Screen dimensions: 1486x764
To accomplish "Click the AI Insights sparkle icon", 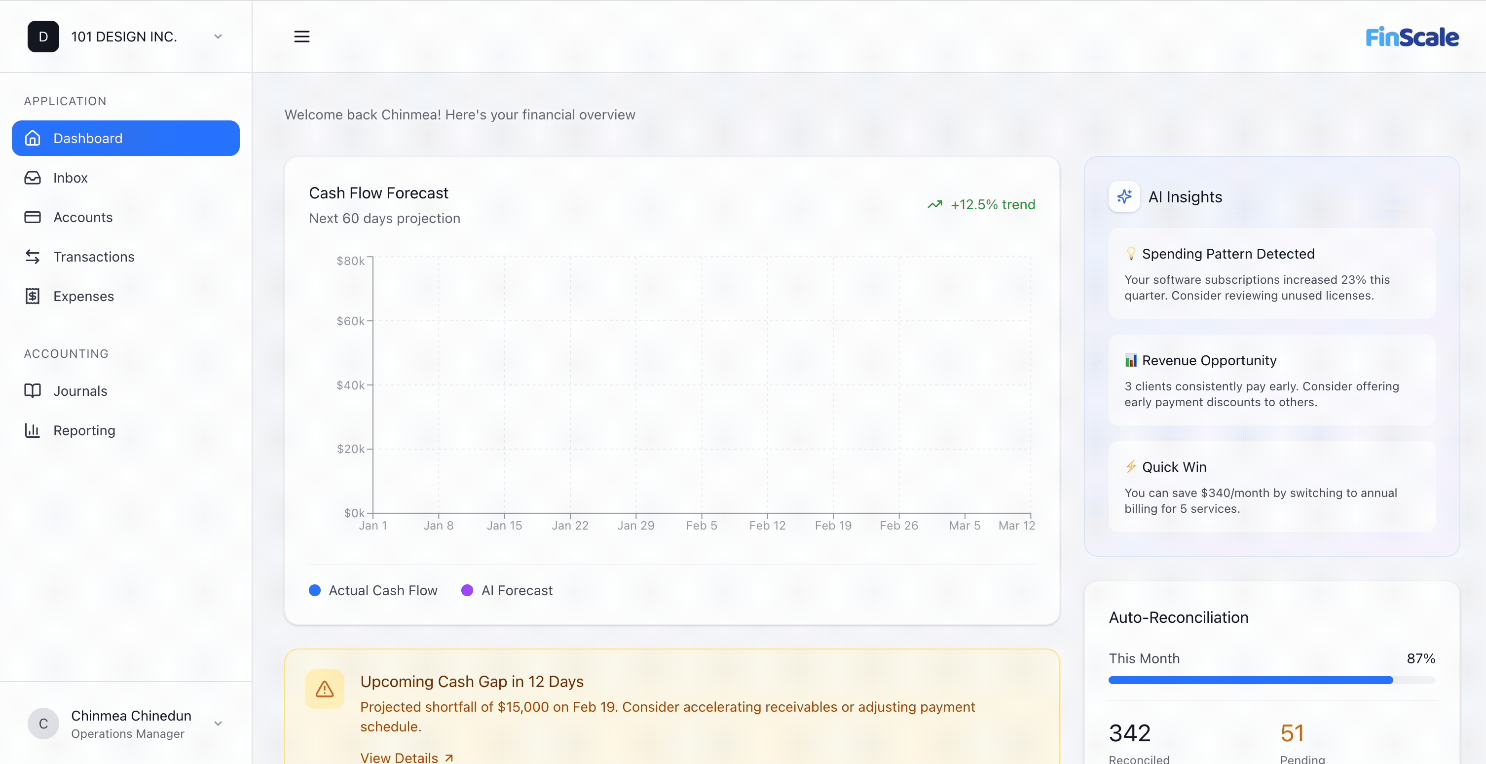I will (x=1124, y=197).
